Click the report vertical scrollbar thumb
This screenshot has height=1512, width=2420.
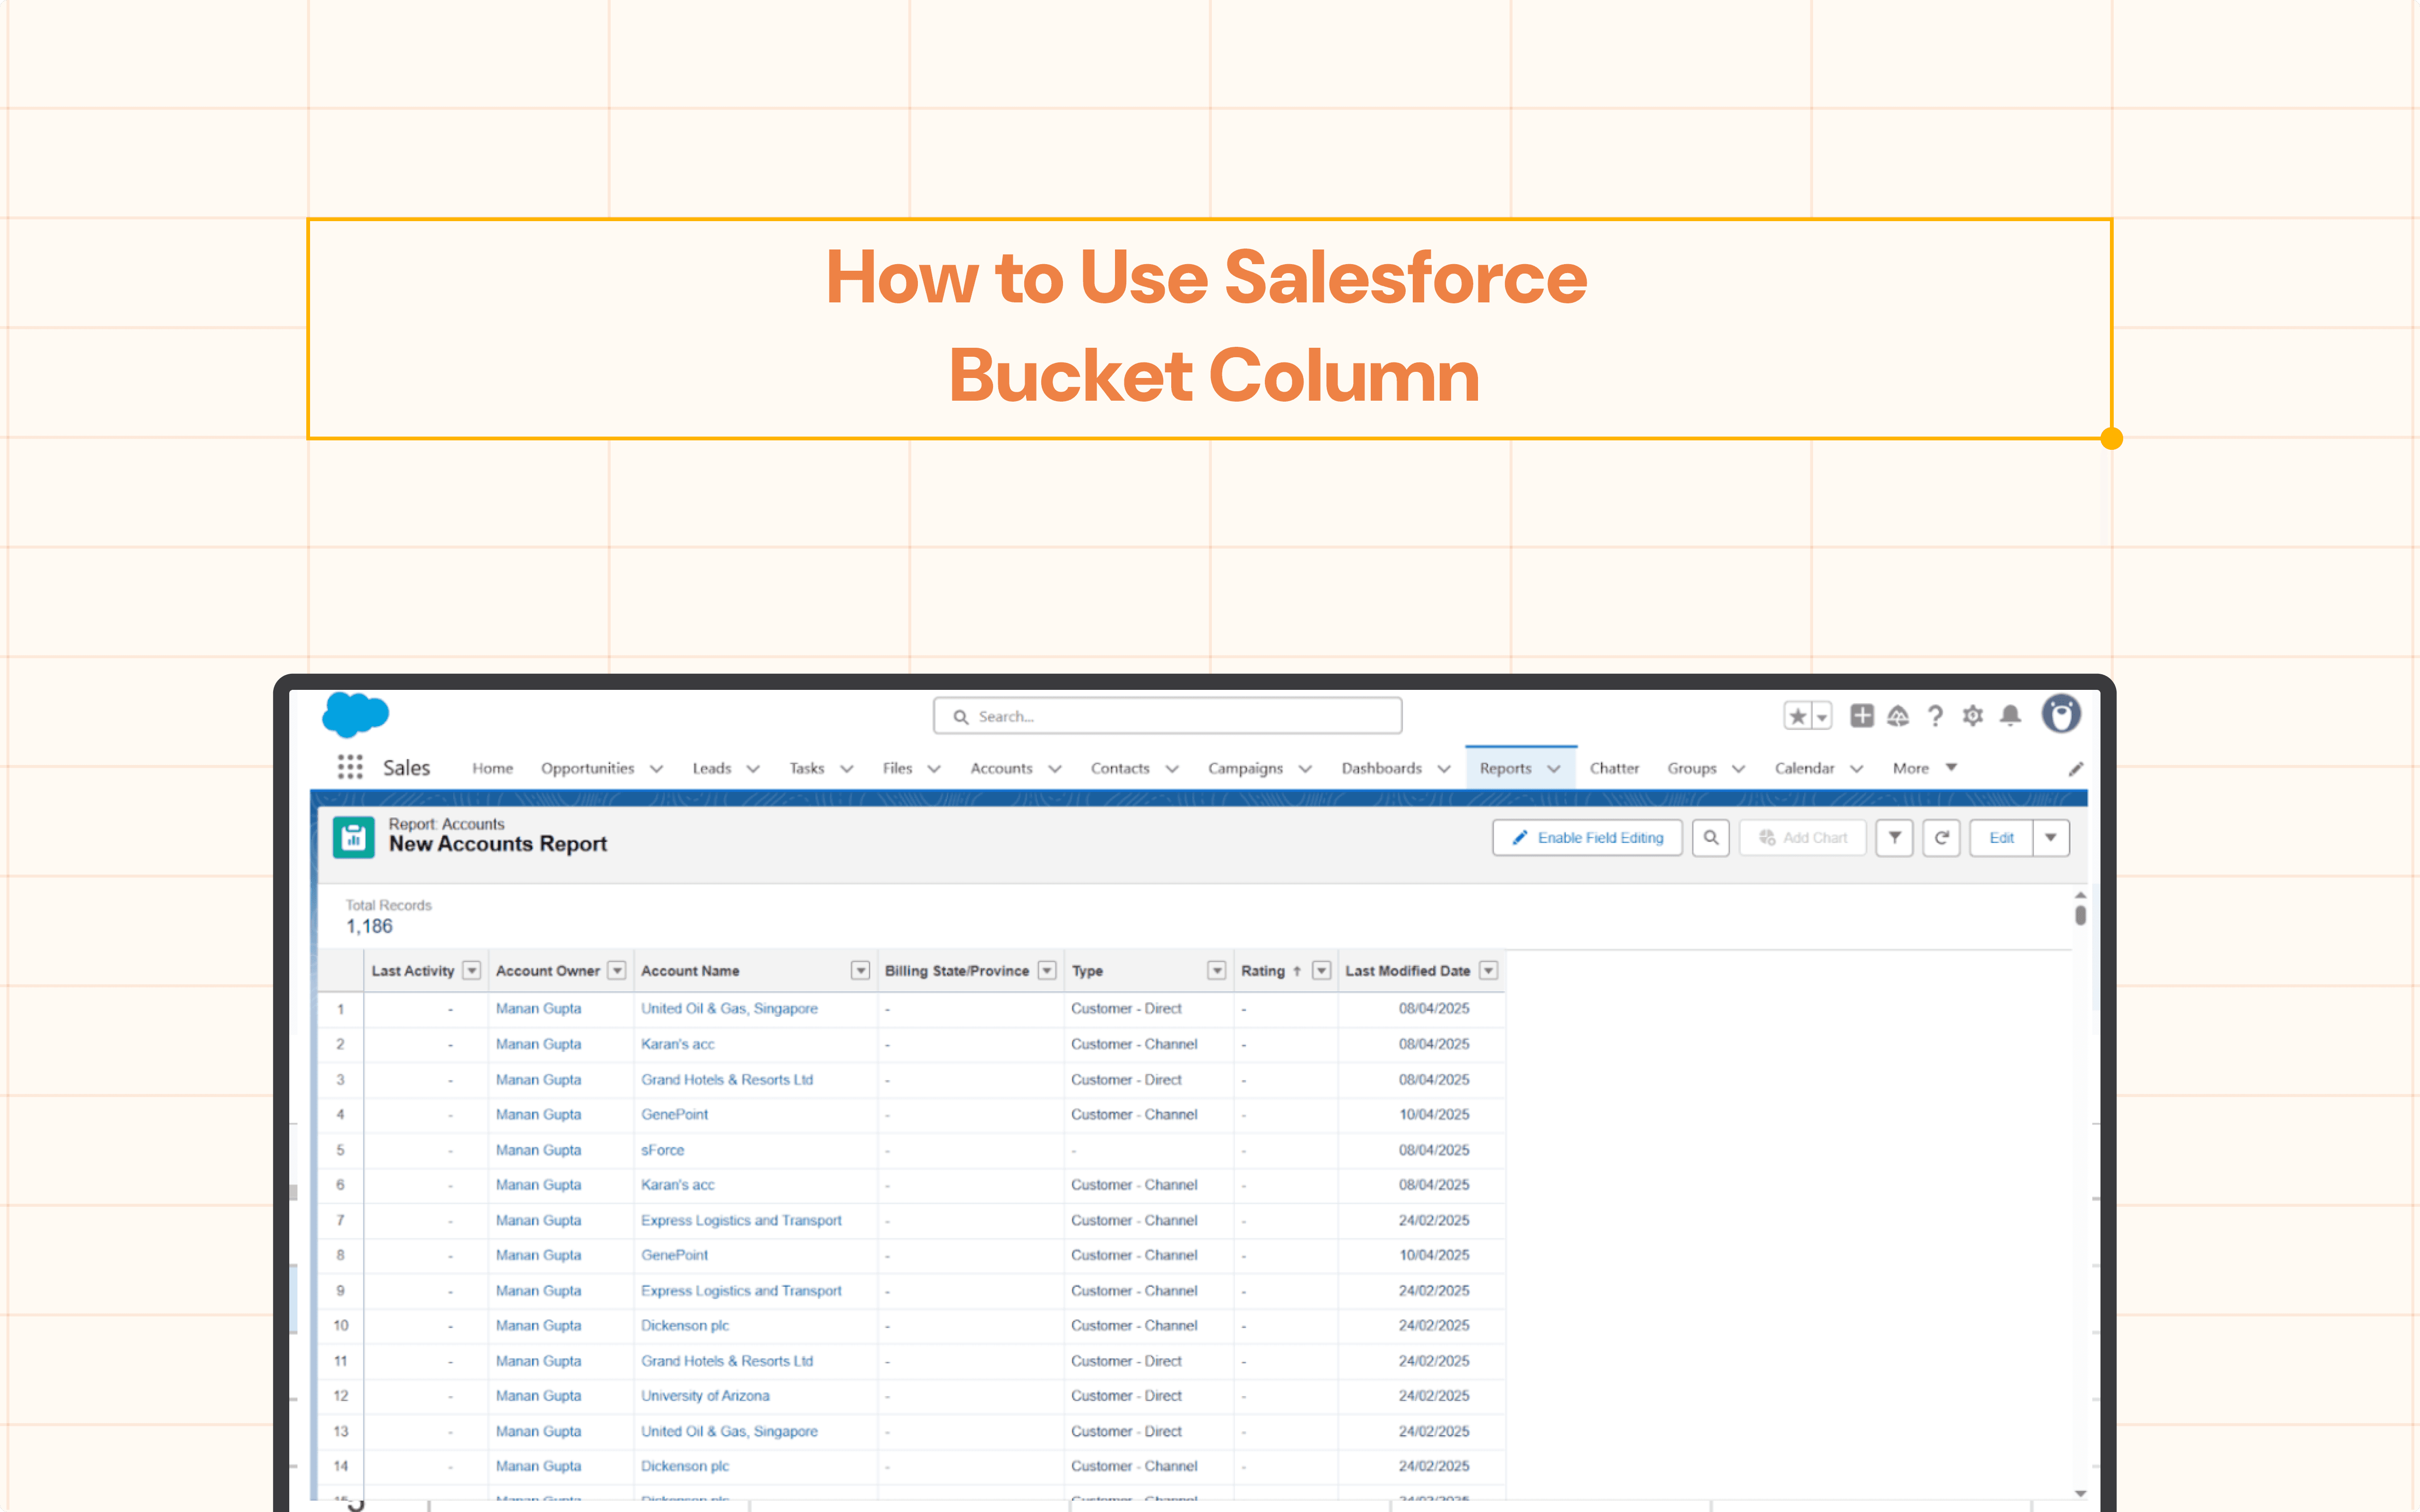pyautogui.click(x=2080, y=915)
